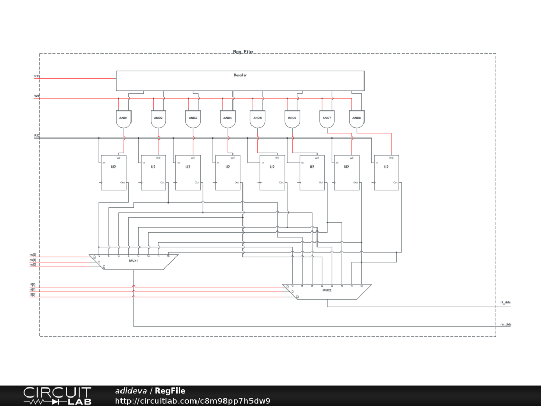Select the AND1 gate symbol
The width and height of the screenshot is (541, 406).
pos(124,119)
